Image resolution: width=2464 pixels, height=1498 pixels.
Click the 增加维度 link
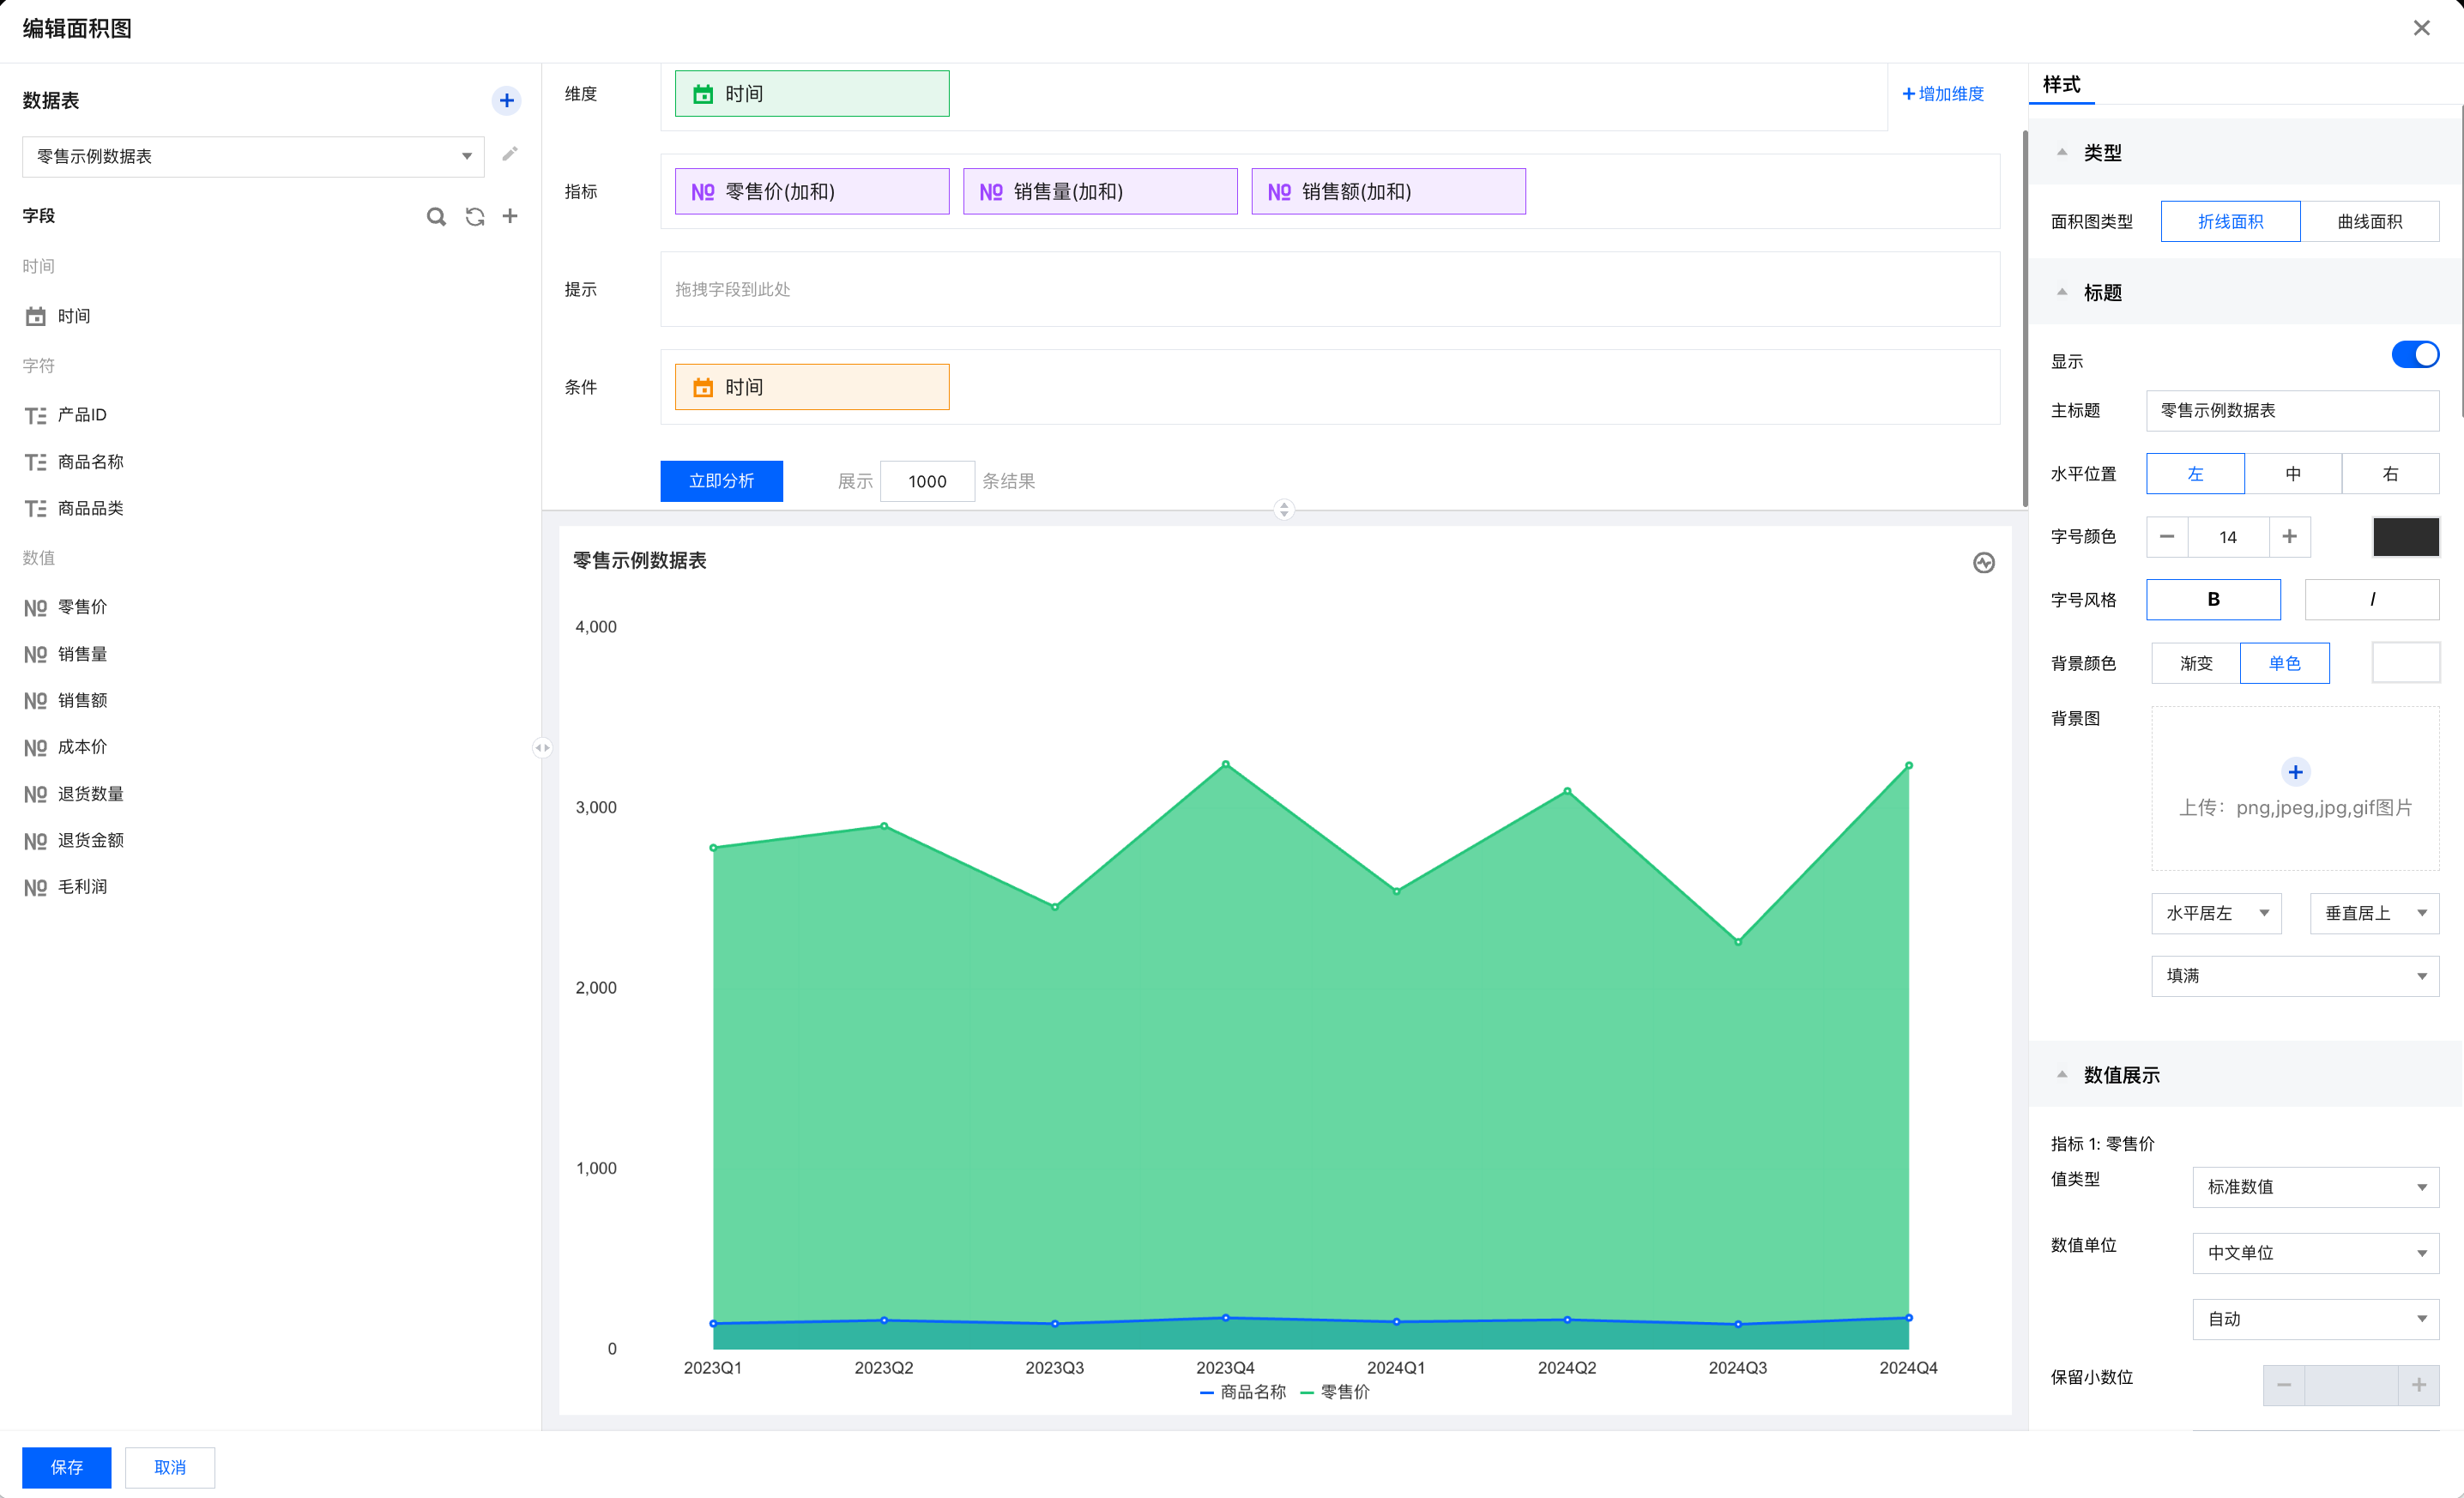(1943, 94)
